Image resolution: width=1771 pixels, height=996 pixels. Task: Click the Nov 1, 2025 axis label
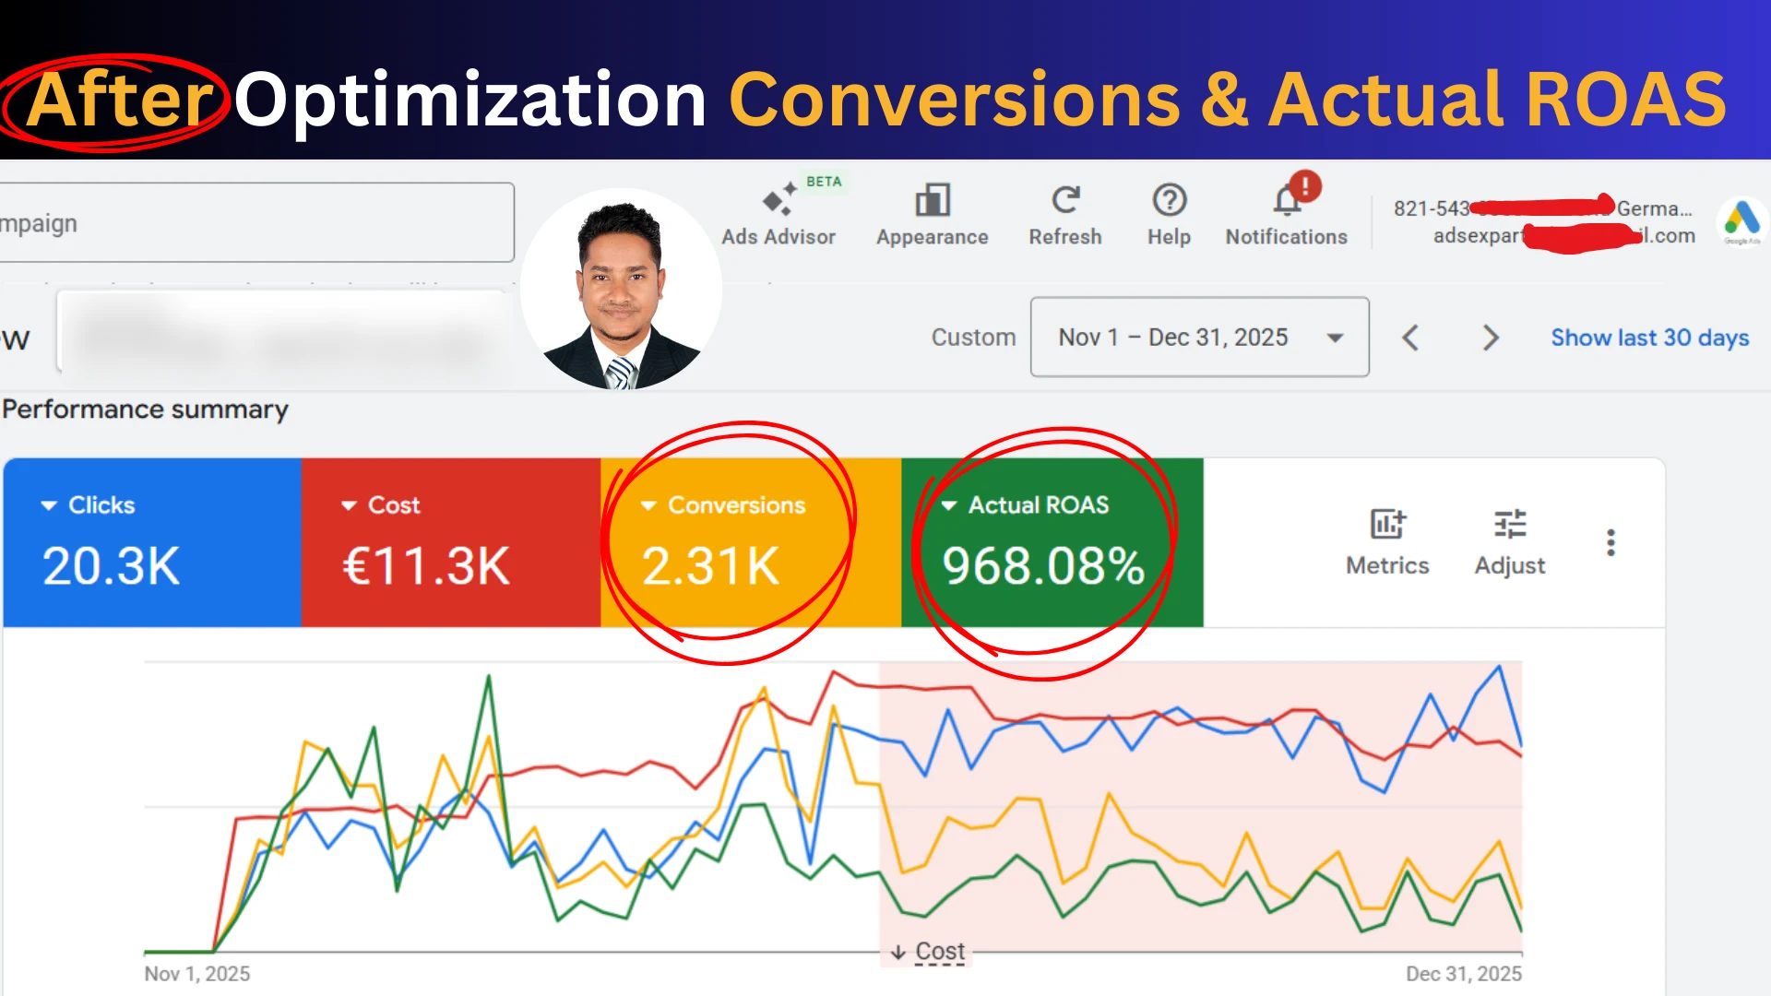coord(197,974)
